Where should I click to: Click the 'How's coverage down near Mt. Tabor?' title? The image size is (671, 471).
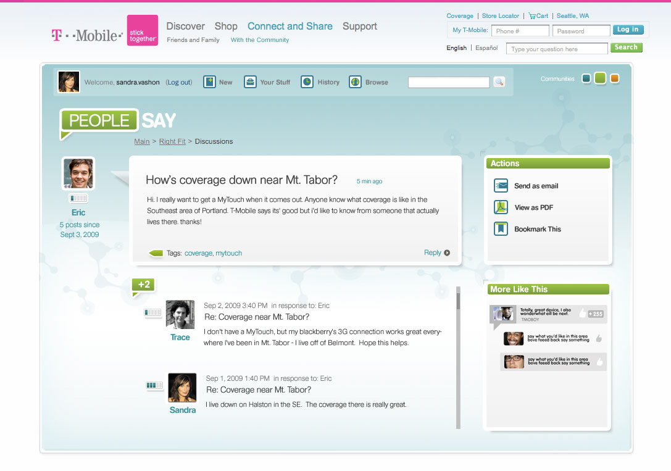click(242, 180)
